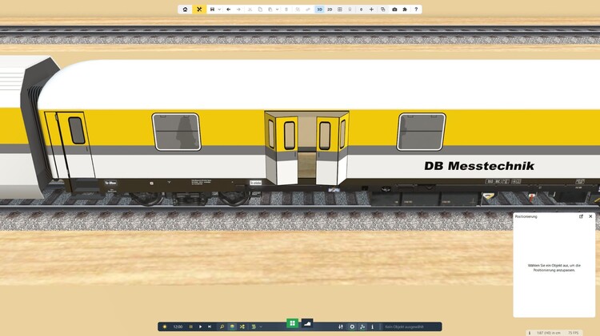Select the DB Messtechnik train car lettering
Viewport: 600px width, 336px height.
pos(479,166)
